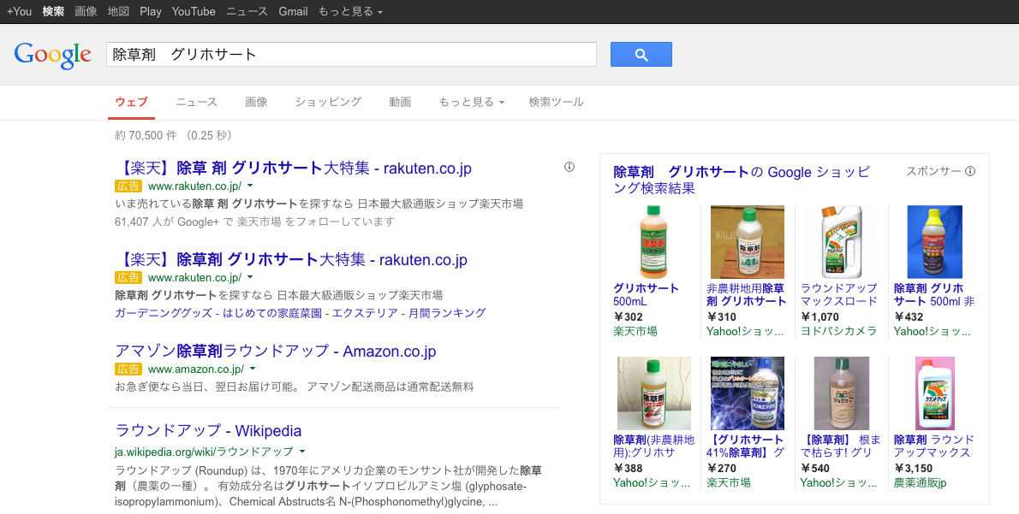Open the もっと見る dropdown in the search tabs row
The width and height of the screenshot is (1019, 514).
(472, 102)
